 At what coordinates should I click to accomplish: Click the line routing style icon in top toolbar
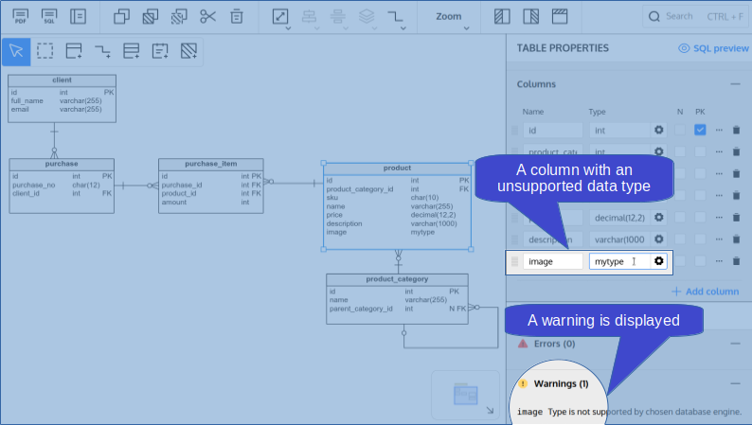click(x=395, y=16)
